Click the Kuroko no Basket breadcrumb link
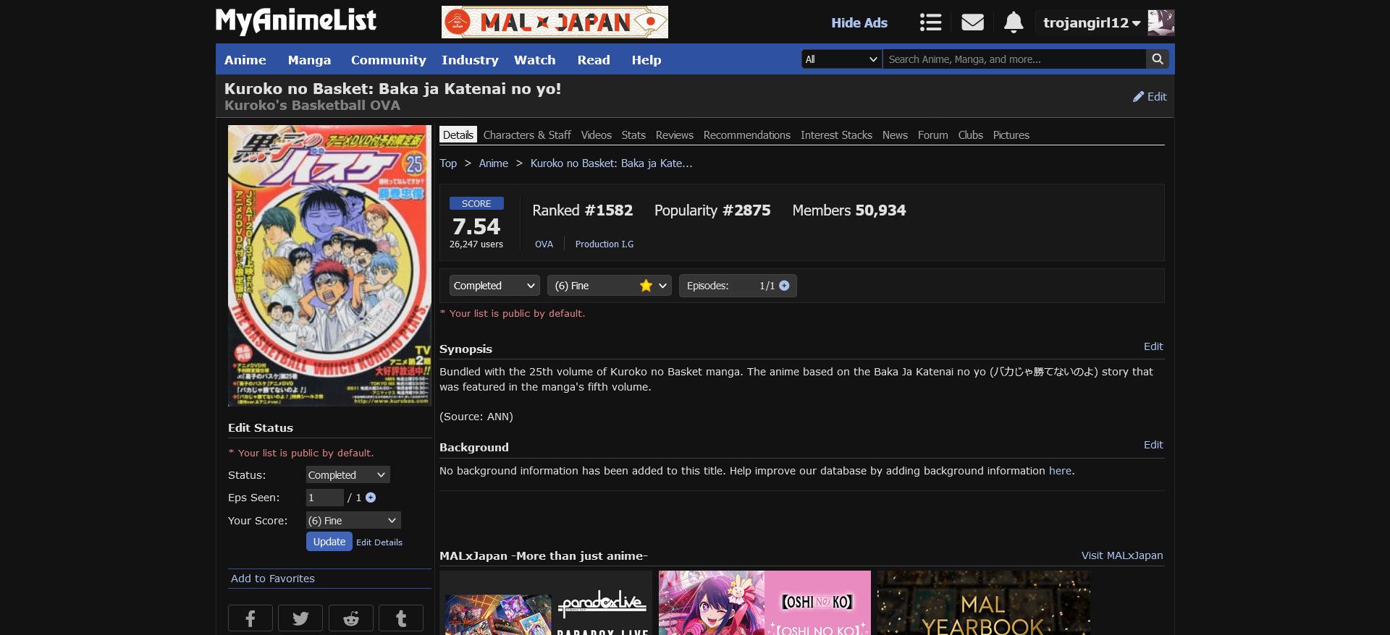 [x=612, y=163]
